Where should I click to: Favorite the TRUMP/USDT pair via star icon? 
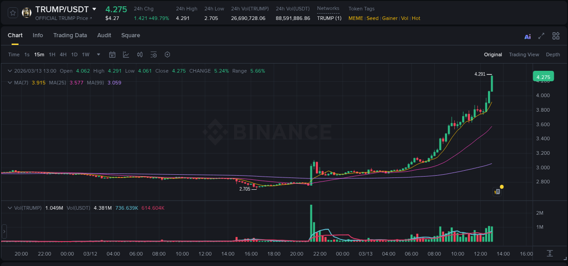point(12,12)
